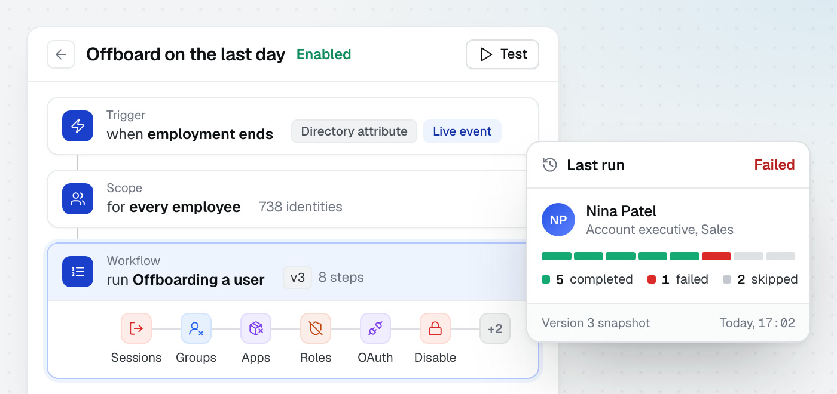This screenshot has width=837, height=394.
Task: Open the Disable lock step icon
Action: [435, 328]
